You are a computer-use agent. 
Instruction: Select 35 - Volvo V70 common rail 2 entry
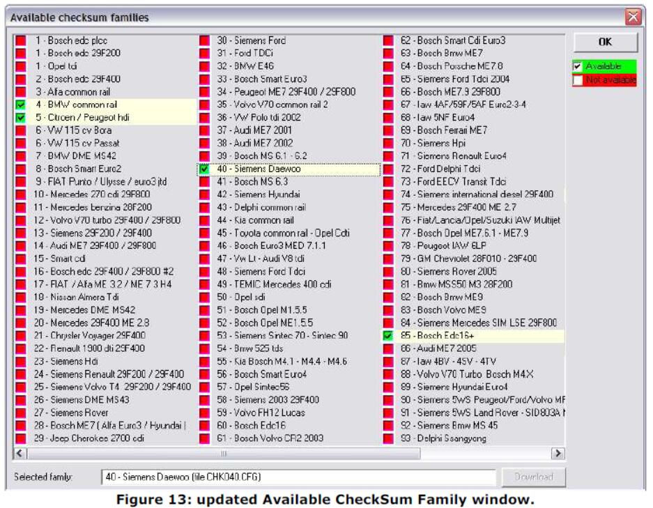(x=272, y=105)
